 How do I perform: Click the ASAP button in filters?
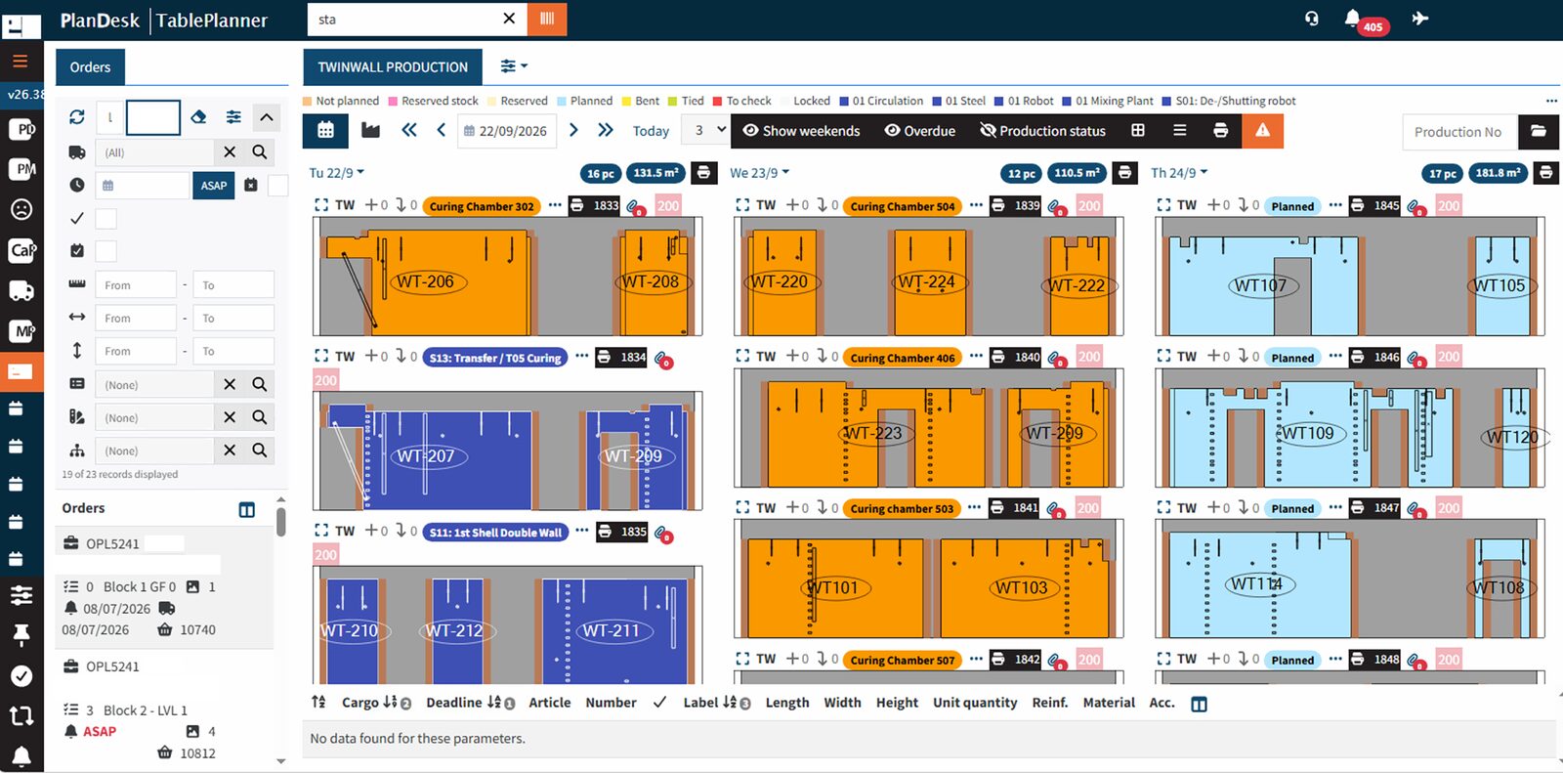click(214, 186)
